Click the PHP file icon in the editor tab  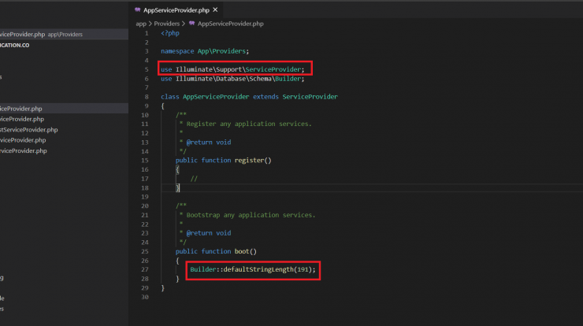[138, 10]
